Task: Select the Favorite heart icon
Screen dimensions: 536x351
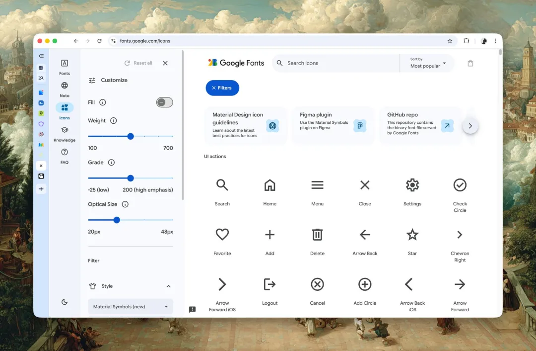Action: 222,235
